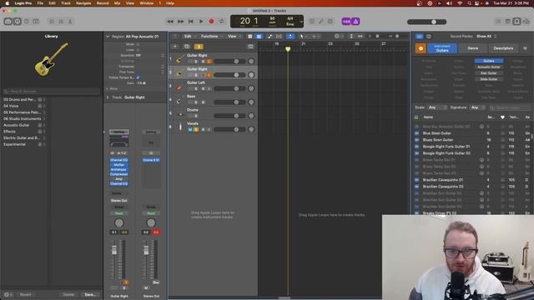534x300 pixels.
Task: Open the Navigate menu
Action: tap(83, 3)
